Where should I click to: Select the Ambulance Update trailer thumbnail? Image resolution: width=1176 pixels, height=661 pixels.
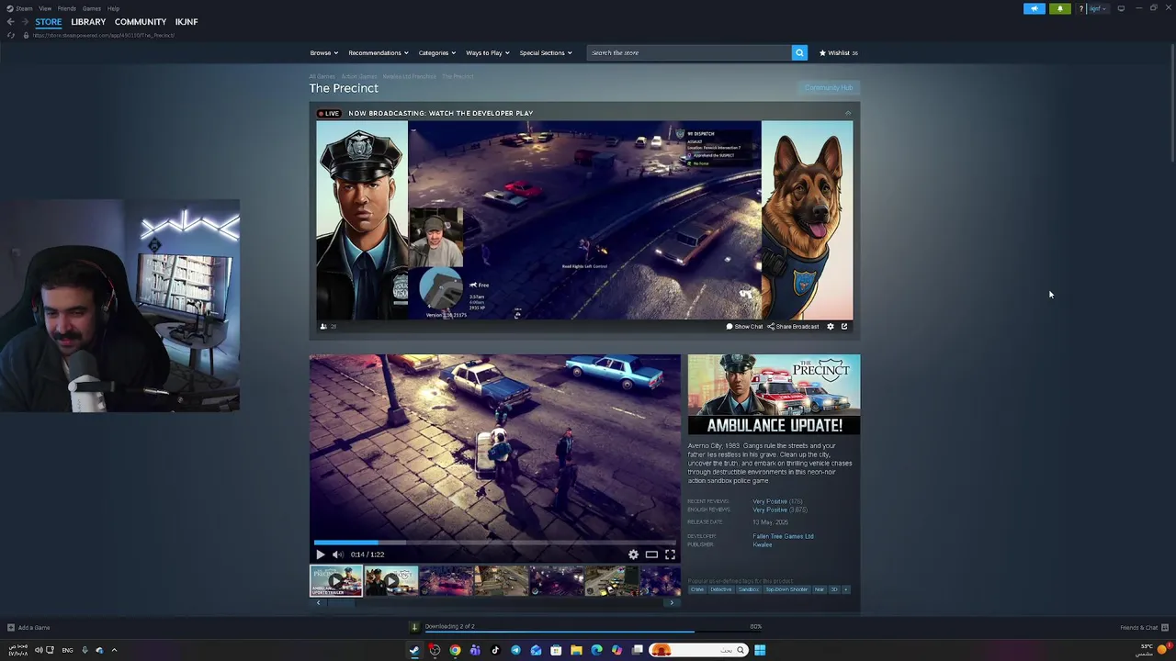point(336,581)
